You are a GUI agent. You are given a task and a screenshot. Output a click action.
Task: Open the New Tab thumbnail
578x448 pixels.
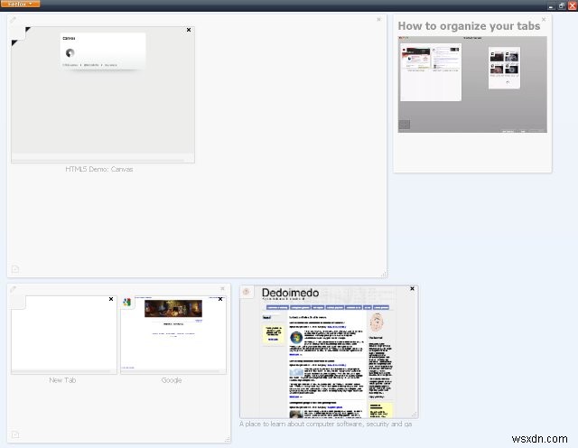[64, 335]
